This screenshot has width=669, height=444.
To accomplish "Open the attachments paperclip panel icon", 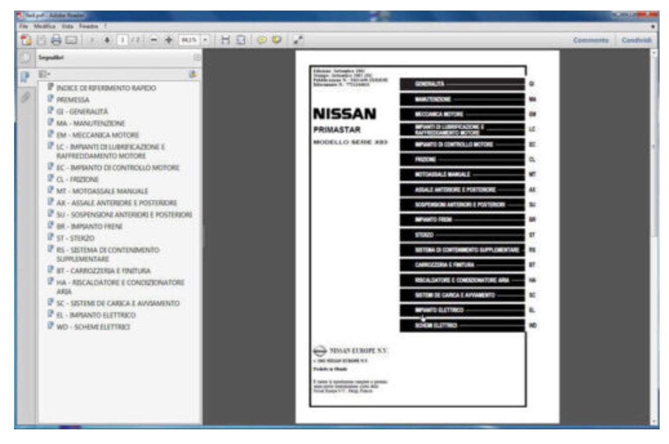I will tap(25, 97).
